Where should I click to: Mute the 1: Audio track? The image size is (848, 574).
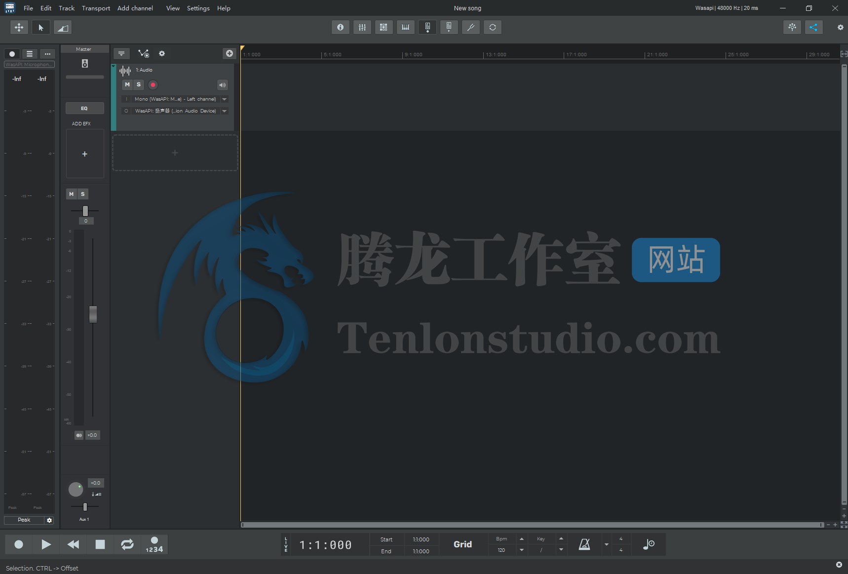127,84
